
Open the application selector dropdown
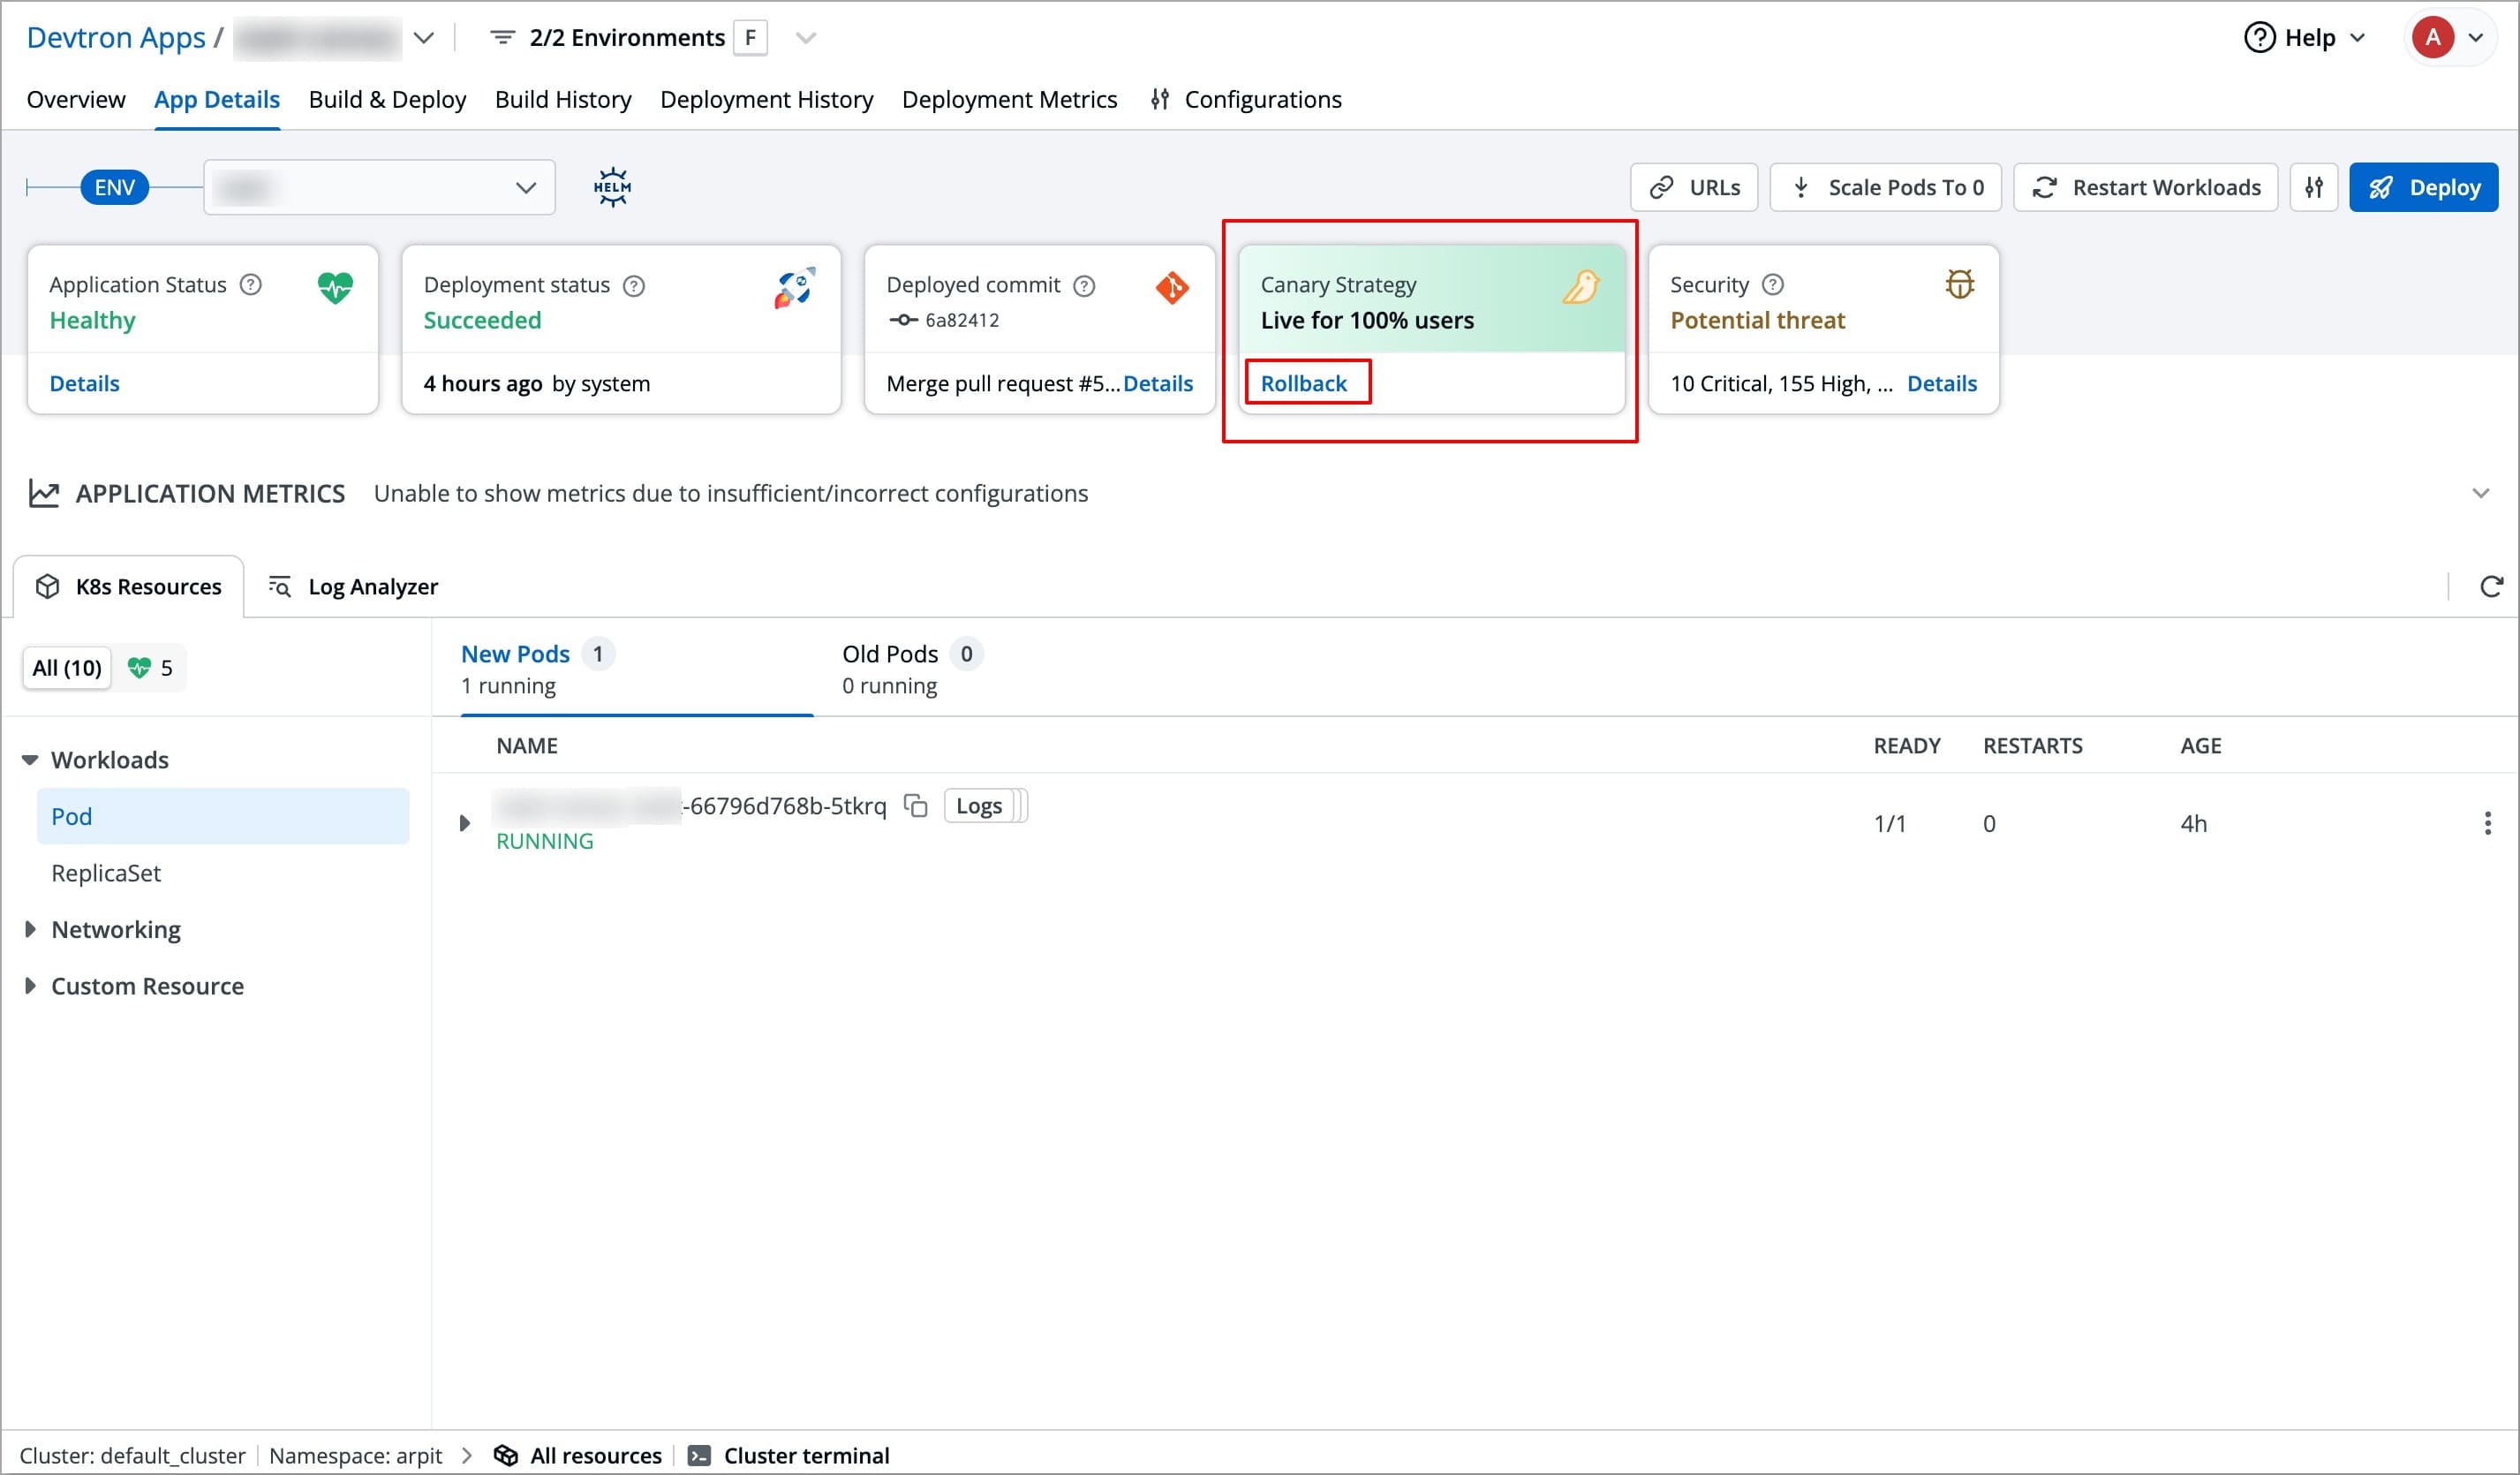click(x=423, y=37)
